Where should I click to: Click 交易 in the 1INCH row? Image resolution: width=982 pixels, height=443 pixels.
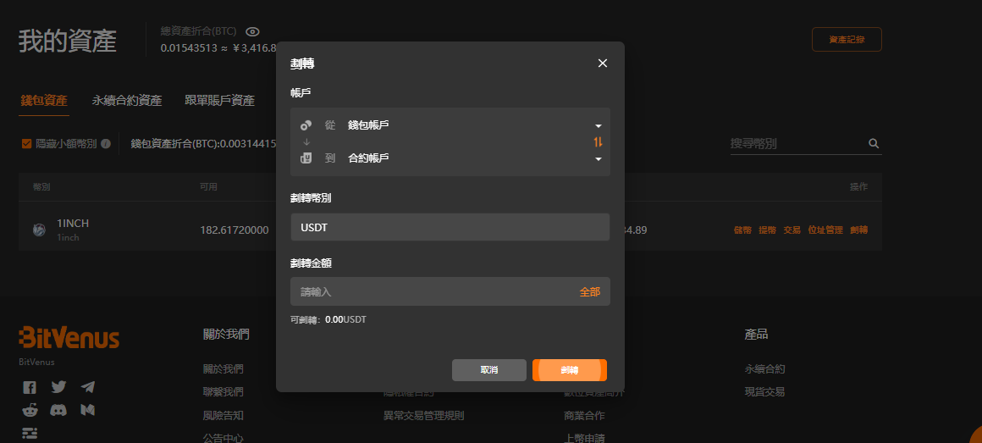click(x=792, y=230)
